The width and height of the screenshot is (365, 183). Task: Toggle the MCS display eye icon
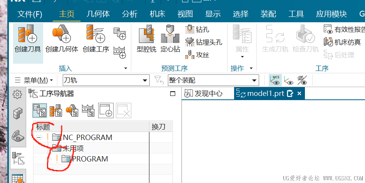pyautogui.click(x=275, y=80)
